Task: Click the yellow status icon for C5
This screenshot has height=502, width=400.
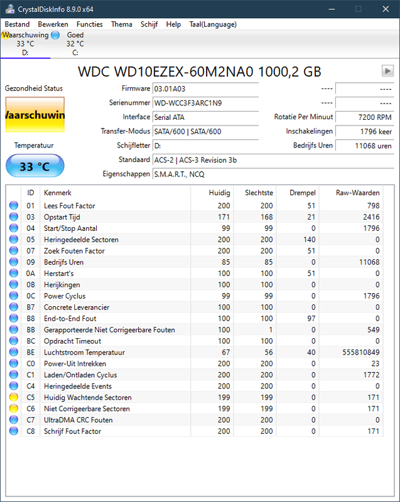Action: 14,397
